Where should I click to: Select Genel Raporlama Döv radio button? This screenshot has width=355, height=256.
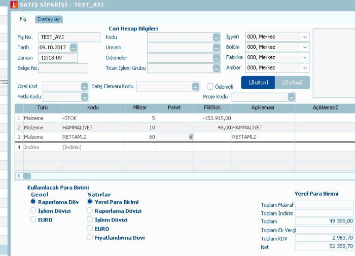point(33,201)
